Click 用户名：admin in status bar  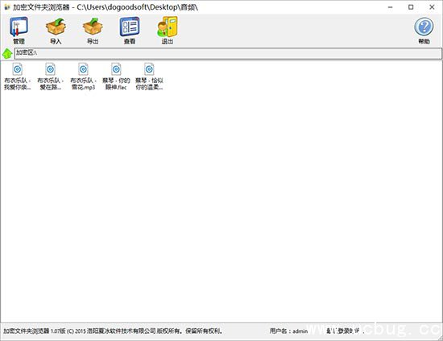[288, 331]
